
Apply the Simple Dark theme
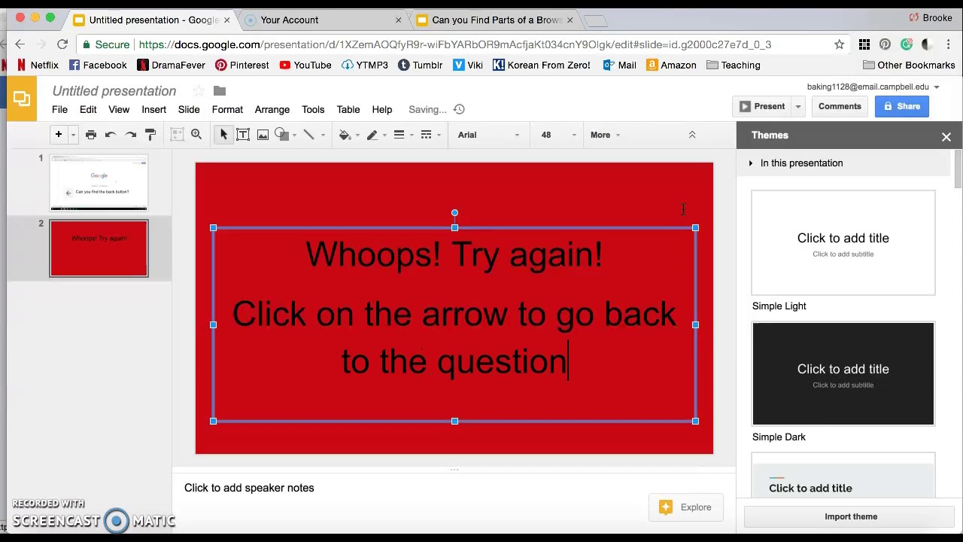(x=843, y=374)
